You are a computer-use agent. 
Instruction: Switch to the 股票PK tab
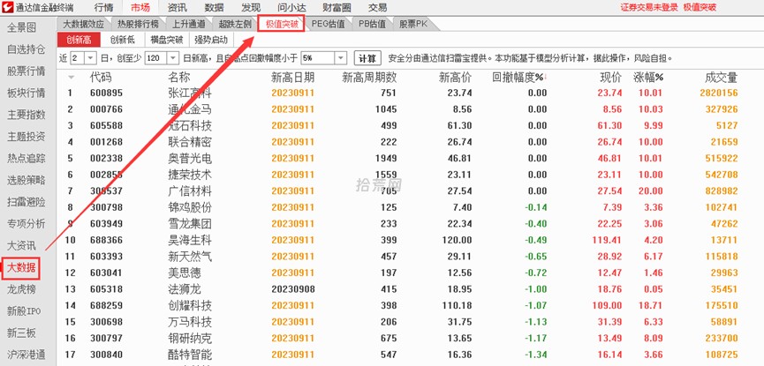pyautogui.click(x=413, y=24)
